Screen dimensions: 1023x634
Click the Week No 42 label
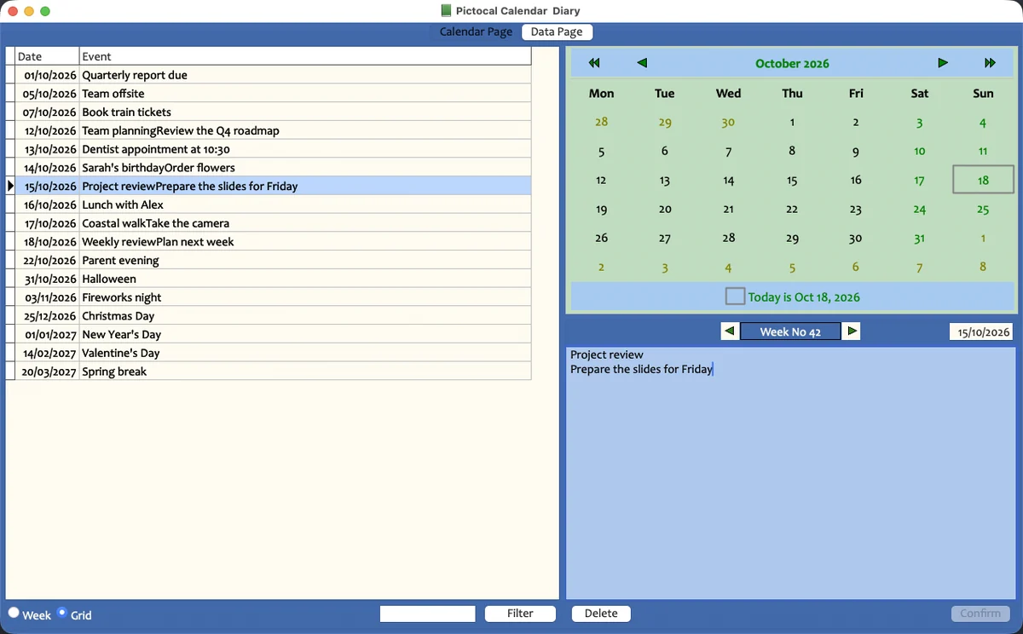pos(790,331)
